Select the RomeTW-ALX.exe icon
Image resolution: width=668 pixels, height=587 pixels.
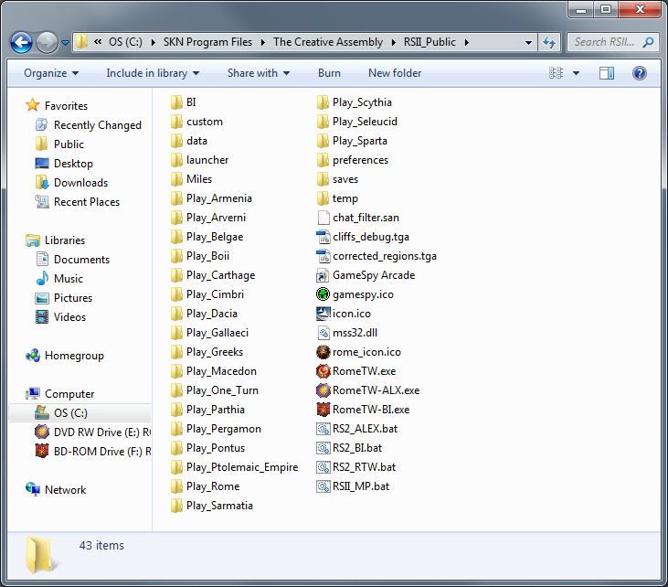pos(323,390)
